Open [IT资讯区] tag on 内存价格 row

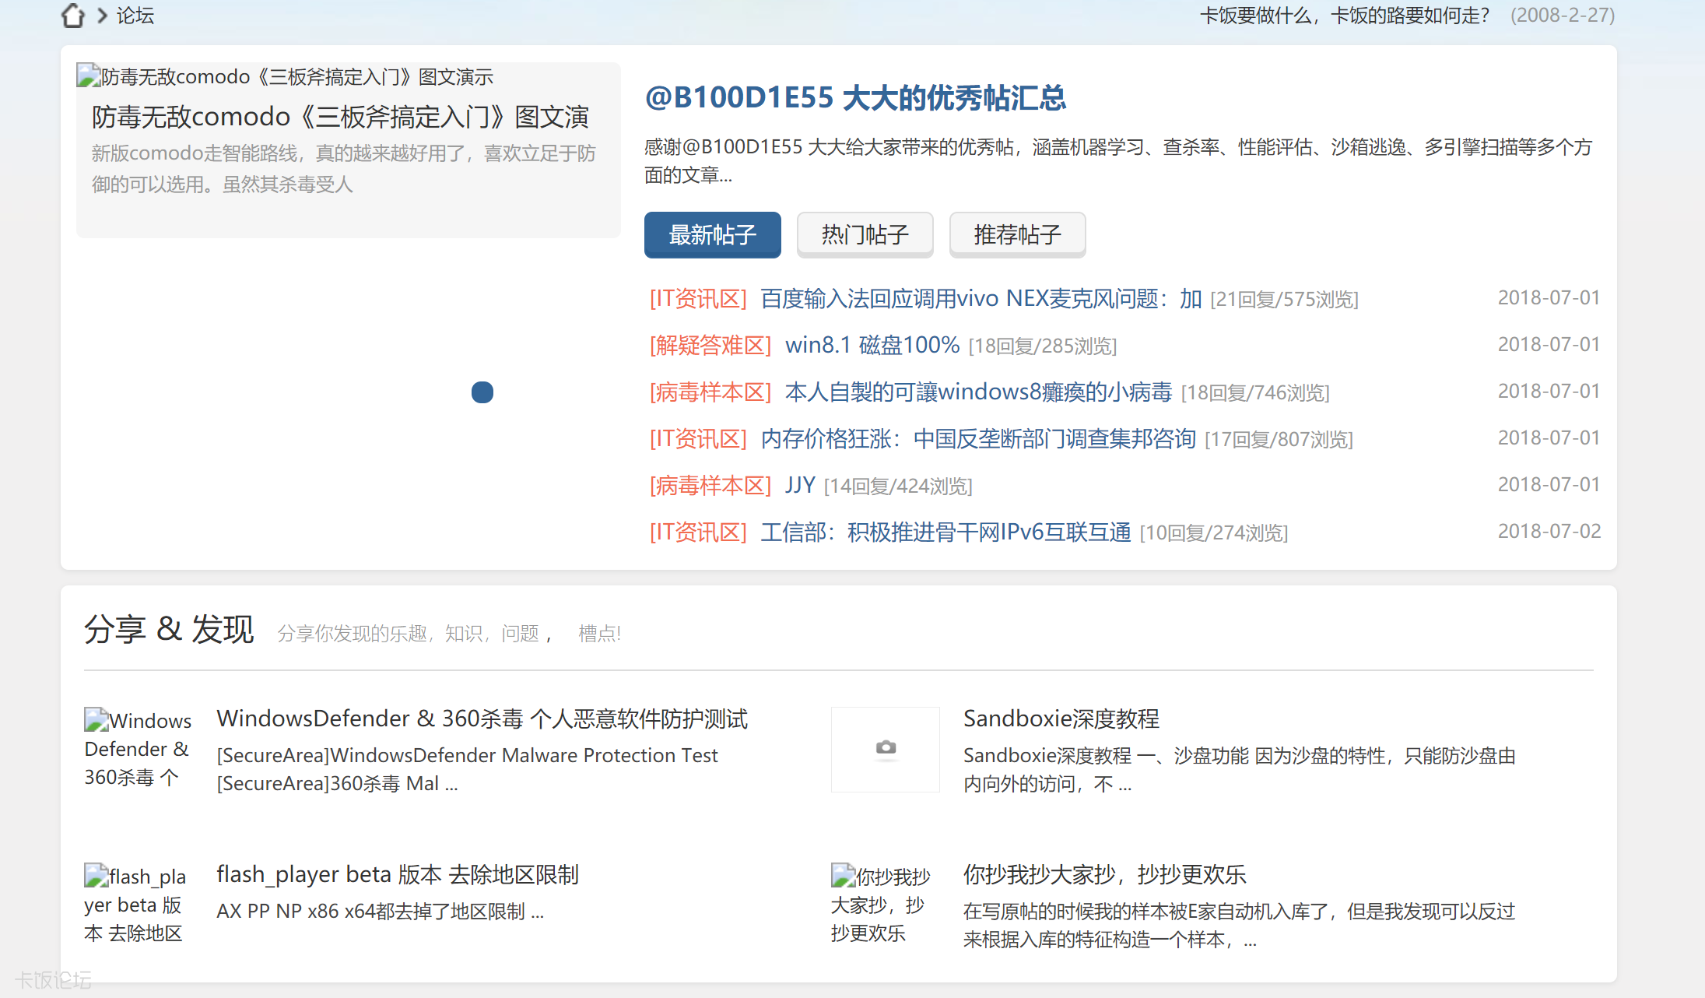[698, 439]
